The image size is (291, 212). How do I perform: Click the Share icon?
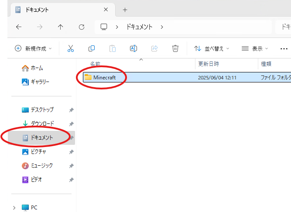pyautogui.click(x=154, y=48)
